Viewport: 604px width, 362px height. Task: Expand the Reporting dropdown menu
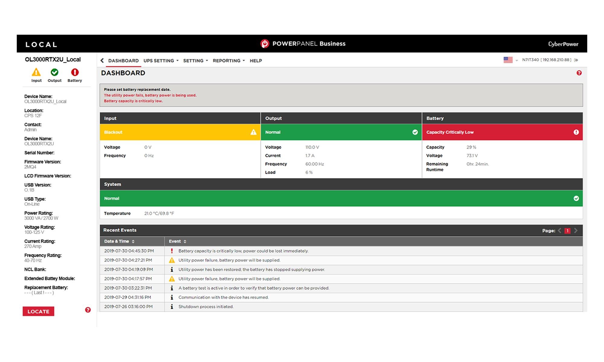coord(229,61)
